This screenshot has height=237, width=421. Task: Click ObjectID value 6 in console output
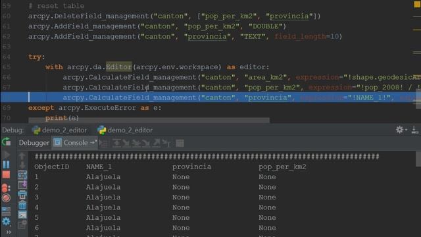[x=37, y=228]
